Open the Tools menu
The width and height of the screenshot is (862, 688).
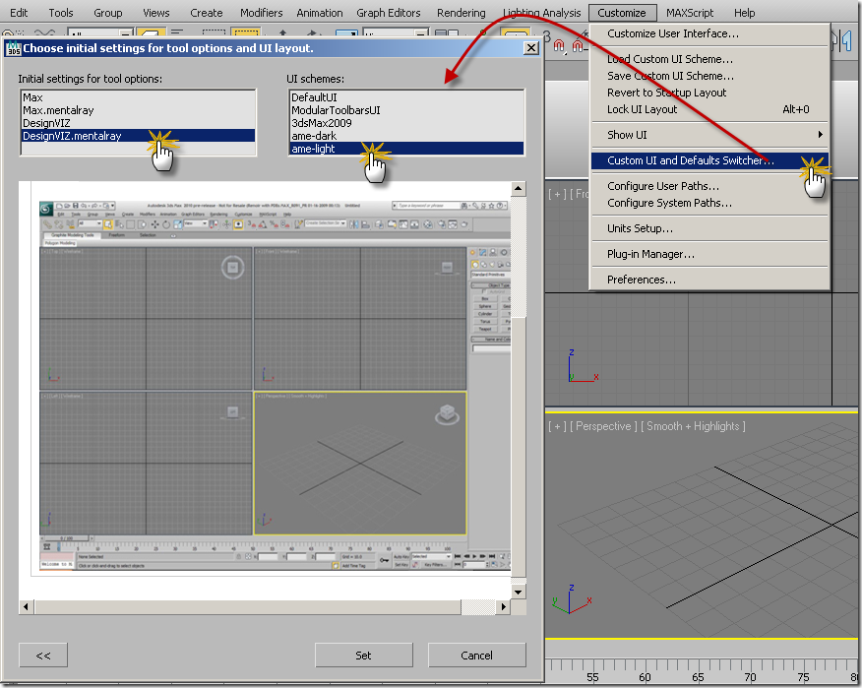click(x=60, y=13)
